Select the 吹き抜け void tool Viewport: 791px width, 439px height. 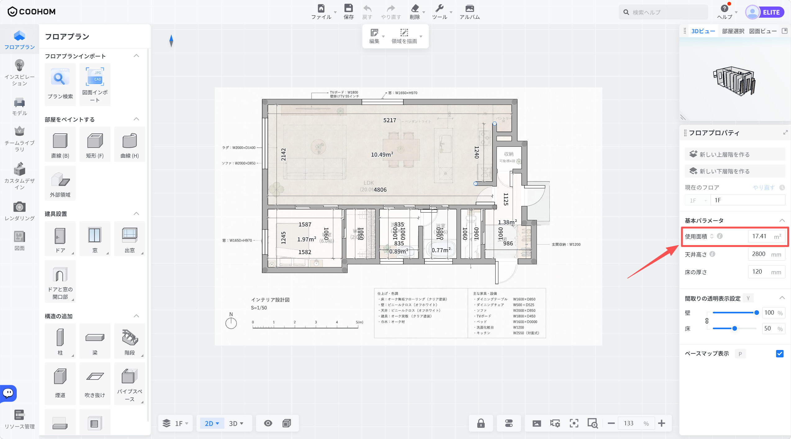click(95, 383)
